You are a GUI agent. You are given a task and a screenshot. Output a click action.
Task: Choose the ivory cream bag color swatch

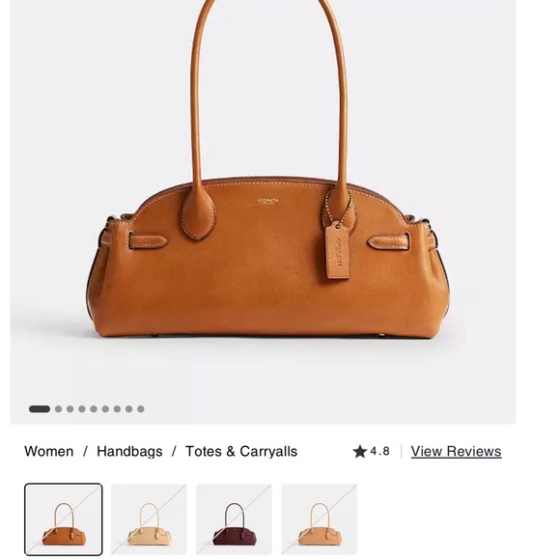pos(149,519)
